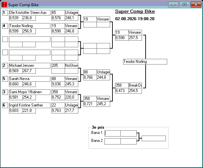
Task: Click the NoShow result cell
Action: [x=71, y=65]
